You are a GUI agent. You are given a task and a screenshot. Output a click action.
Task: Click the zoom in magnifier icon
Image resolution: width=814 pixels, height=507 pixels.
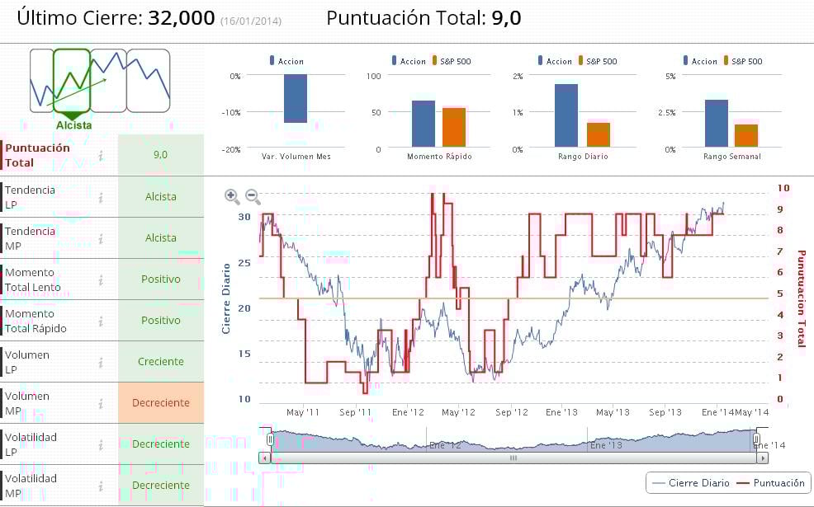(231, 196)
